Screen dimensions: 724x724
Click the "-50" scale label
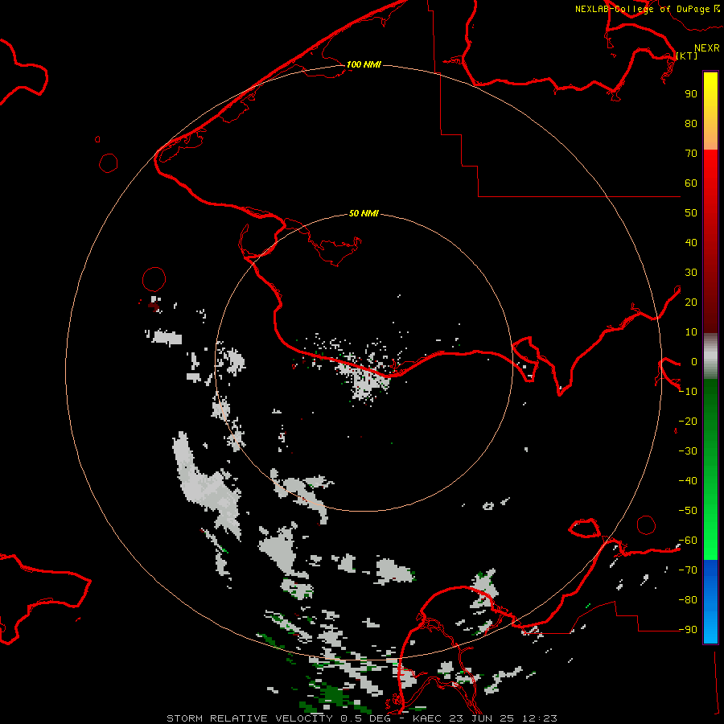688,511
